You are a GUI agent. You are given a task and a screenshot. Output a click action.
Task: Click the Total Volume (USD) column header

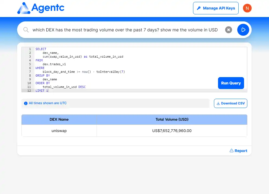click(x=172, y=119)
